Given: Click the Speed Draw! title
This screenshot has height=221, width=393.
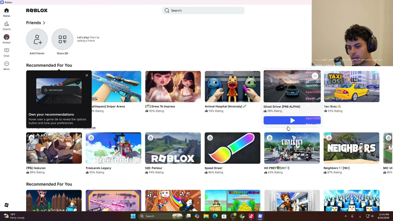Looking at the screenshot, I should pos(213,168).
